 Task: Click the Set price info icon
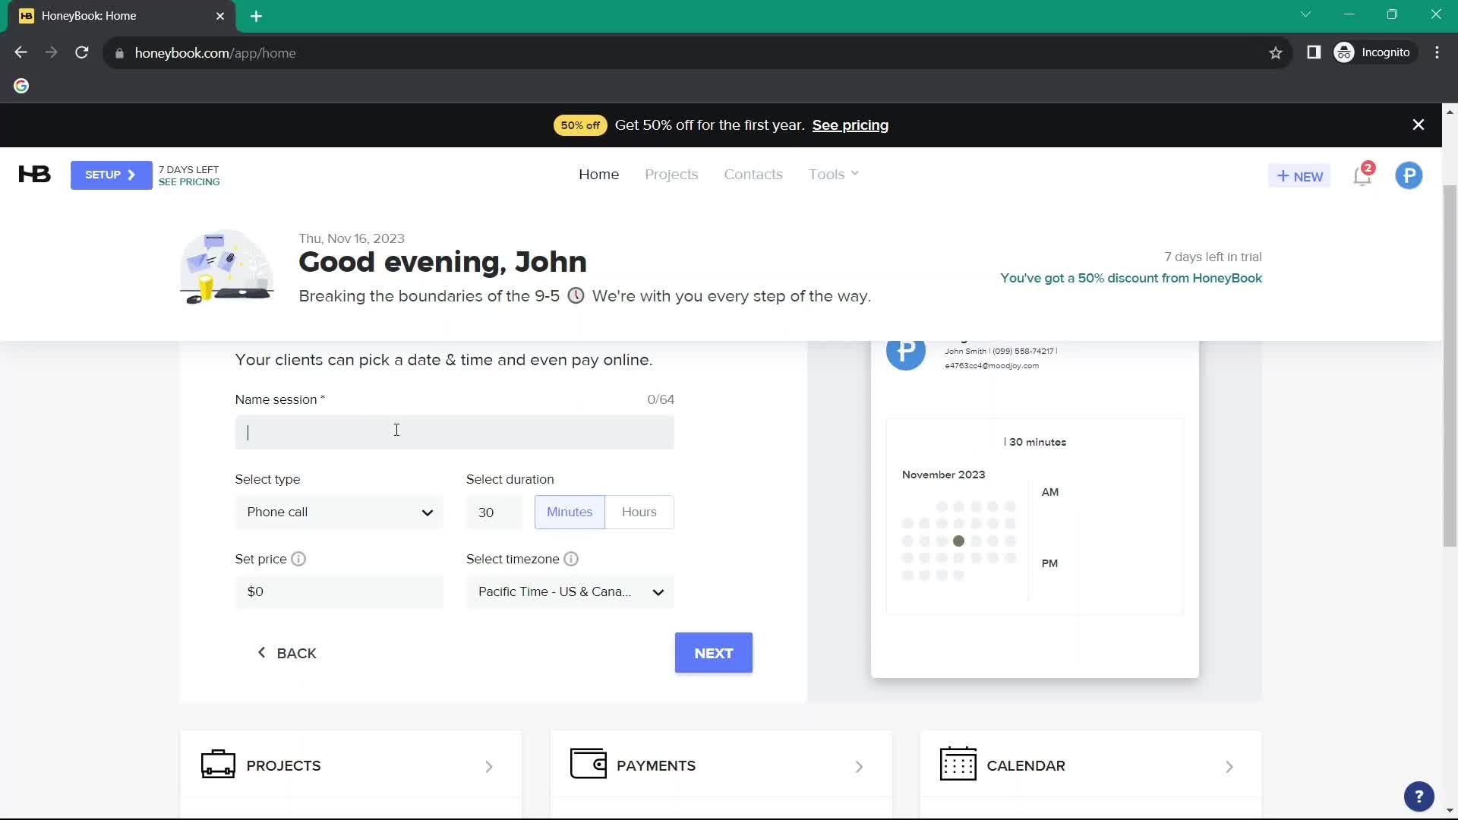click(298, 559)
